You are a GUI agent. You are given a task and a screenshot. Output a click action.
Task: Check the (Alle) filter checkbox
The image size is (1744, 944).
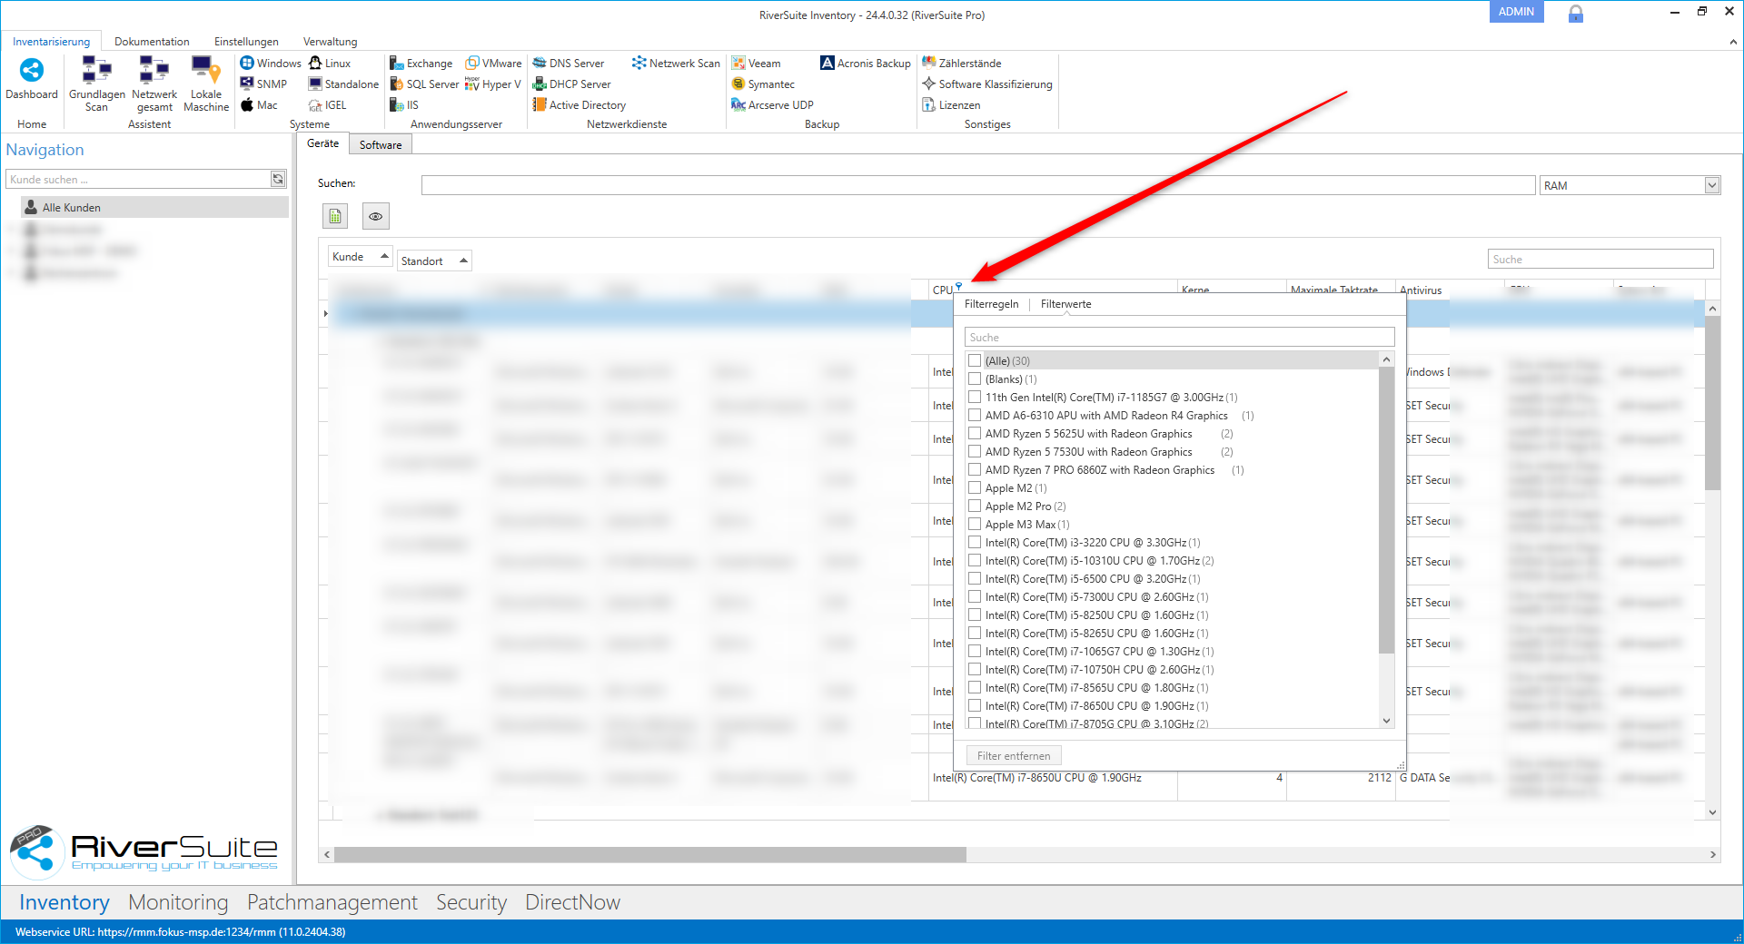(x=975, y=360)
